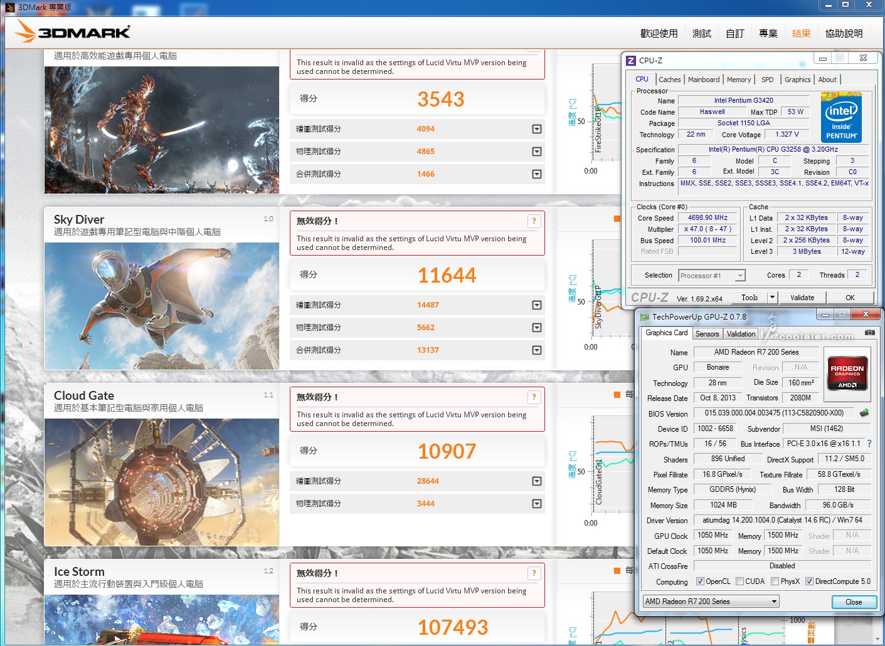885x646 pixels.
Task: Open the 測試 menu in 3DMark
Action: 702,33
